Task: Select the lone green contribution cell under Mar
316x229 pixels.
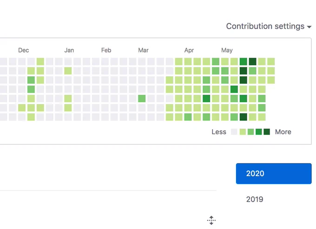Action: [142, 98]
